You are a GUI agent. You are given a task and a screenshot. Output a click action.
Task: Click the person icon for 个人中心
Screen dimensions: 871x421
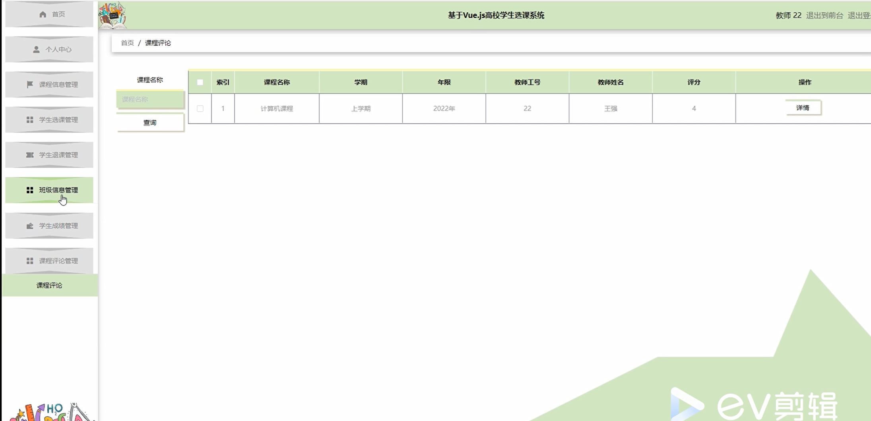pos(36,49)
